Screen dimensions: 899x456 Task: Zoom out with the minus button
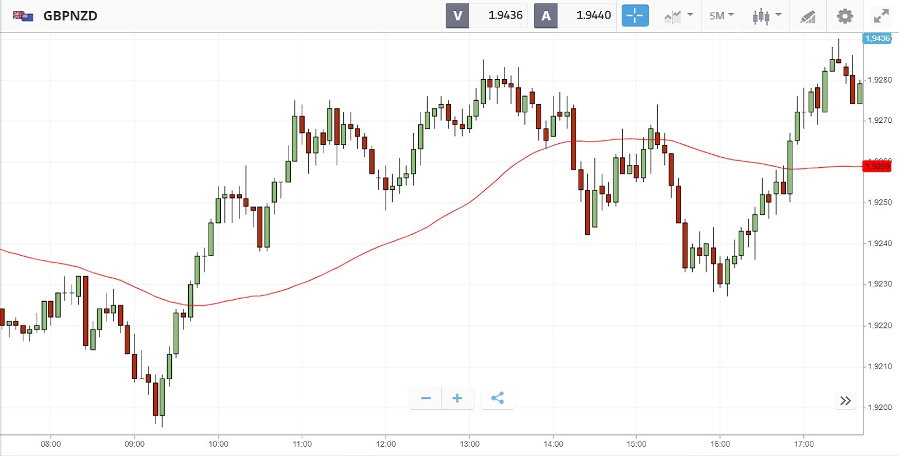426,398
